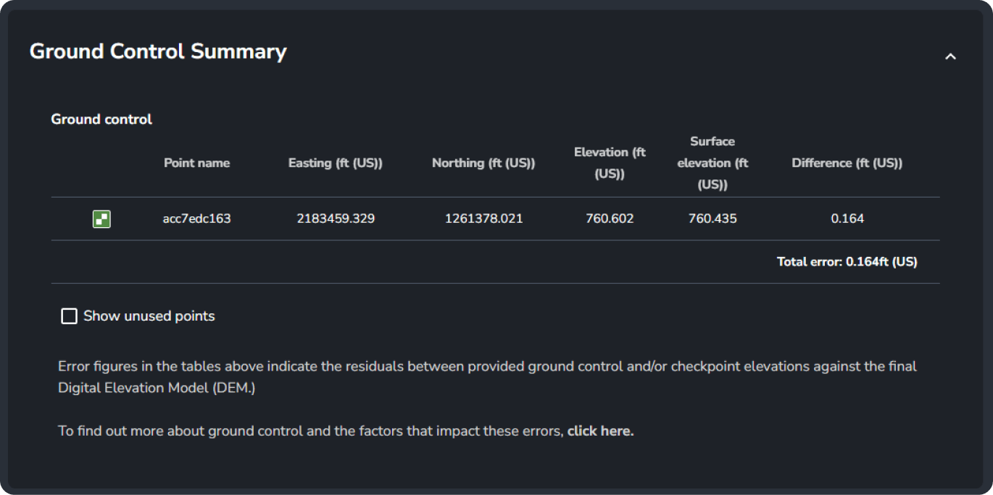Click the easting value 2183459.329
This screenshot has height=495, width=993.
pos(336,219)
